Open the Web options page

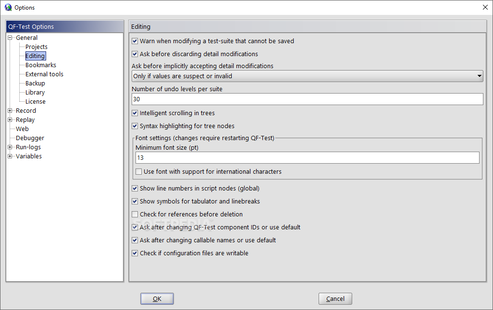(22, 129)
